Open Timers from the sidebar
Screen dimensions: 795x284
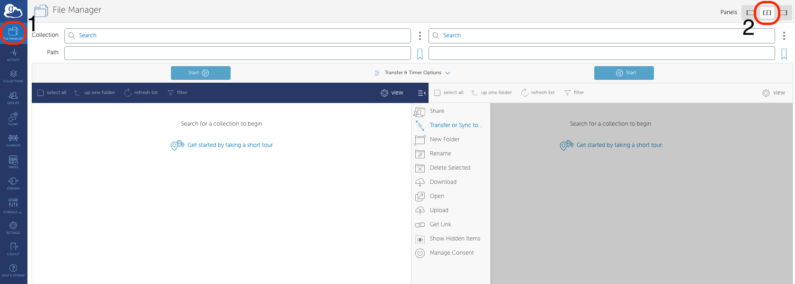pos(13,162)
